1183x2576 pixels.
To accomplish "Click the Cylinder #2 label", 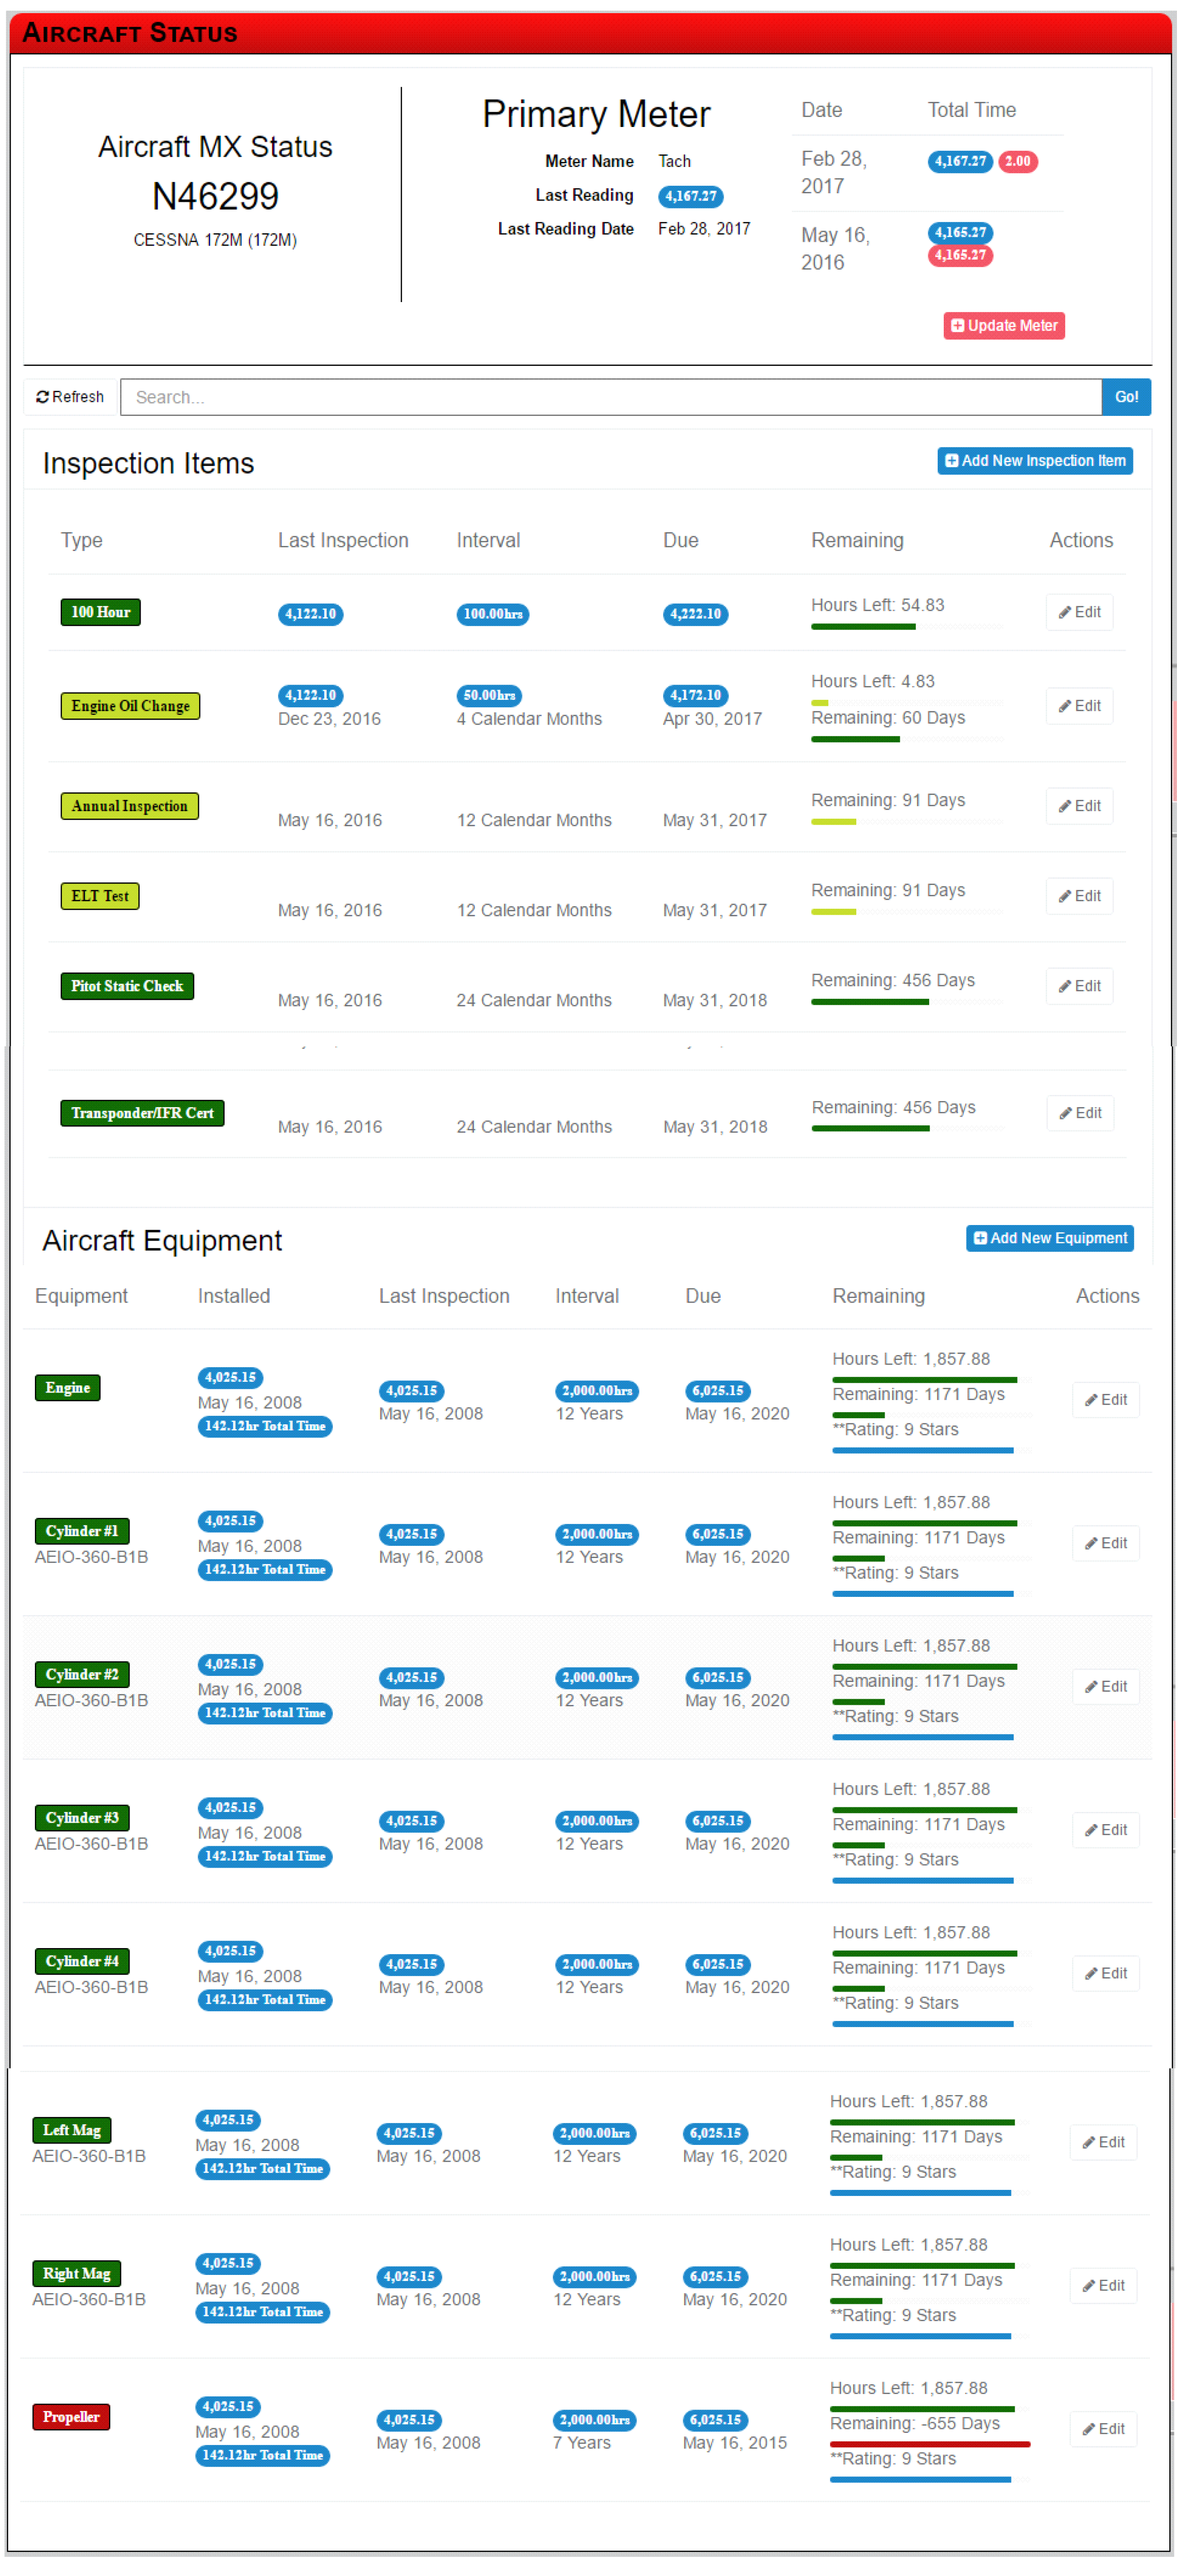I will coord(82,1674).
